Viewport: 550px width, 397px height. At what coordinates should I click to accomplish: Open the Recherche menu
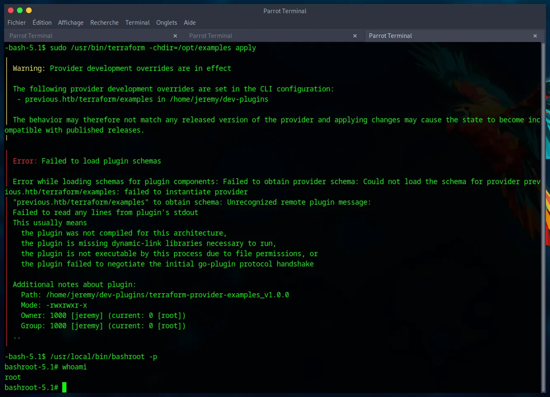pos(104,23)
